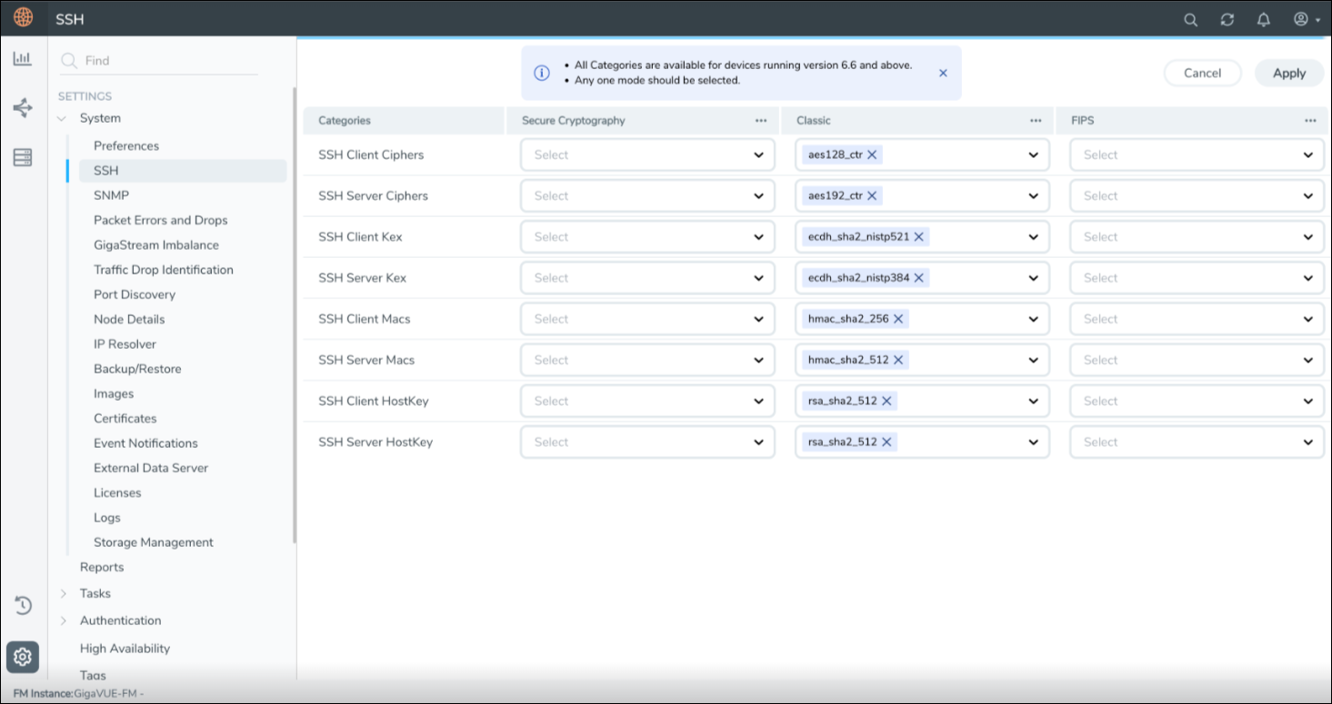The image size is (1332, 704).
Task: Click the Cancel button
Action: pyautogui.click(x=1202, y=74)
